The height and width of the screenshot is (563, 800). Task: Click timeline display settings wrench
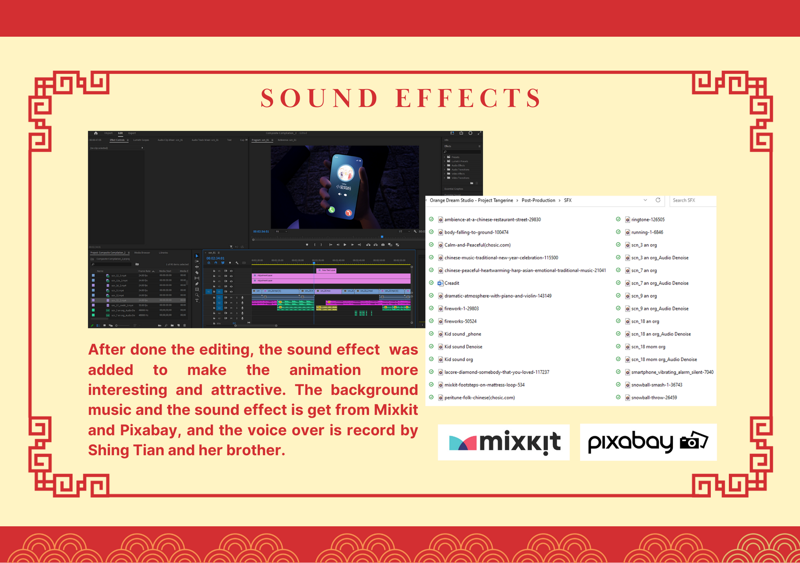click(x=237, y=263)
